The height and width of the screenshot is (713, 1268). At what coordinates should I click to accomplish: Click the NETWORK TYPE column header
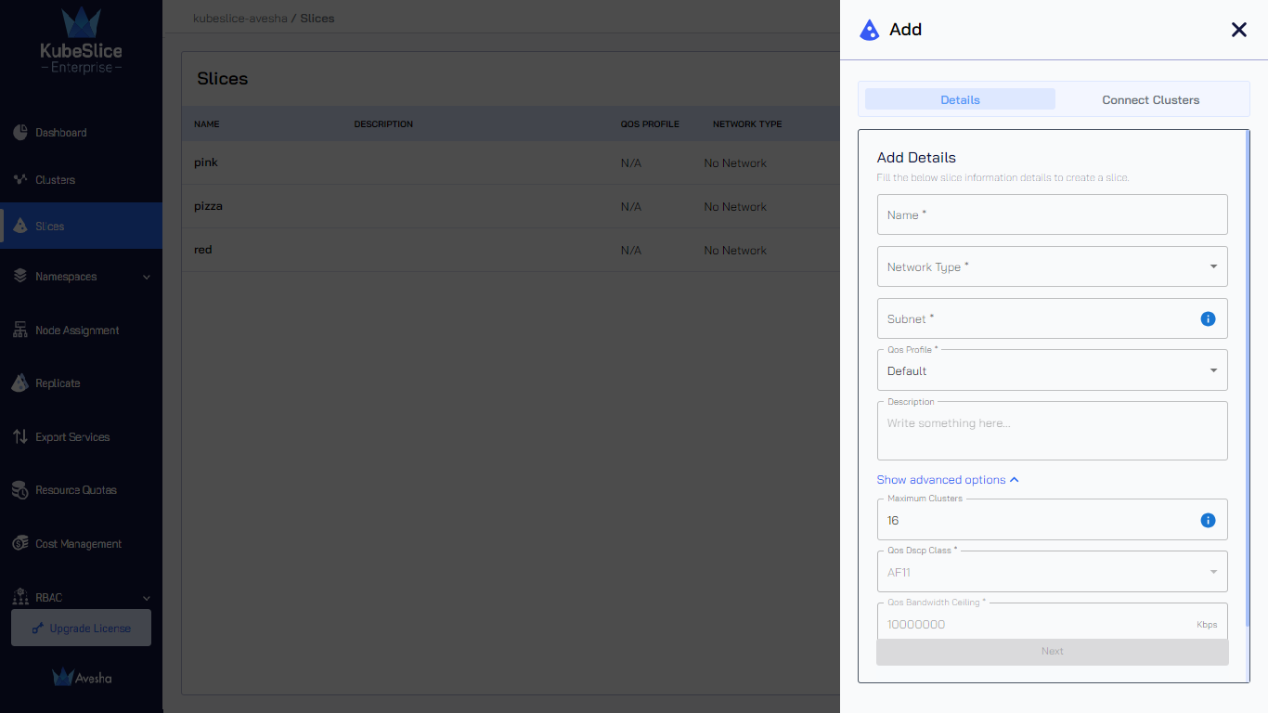pyautogui.click(x=747, y=124)
